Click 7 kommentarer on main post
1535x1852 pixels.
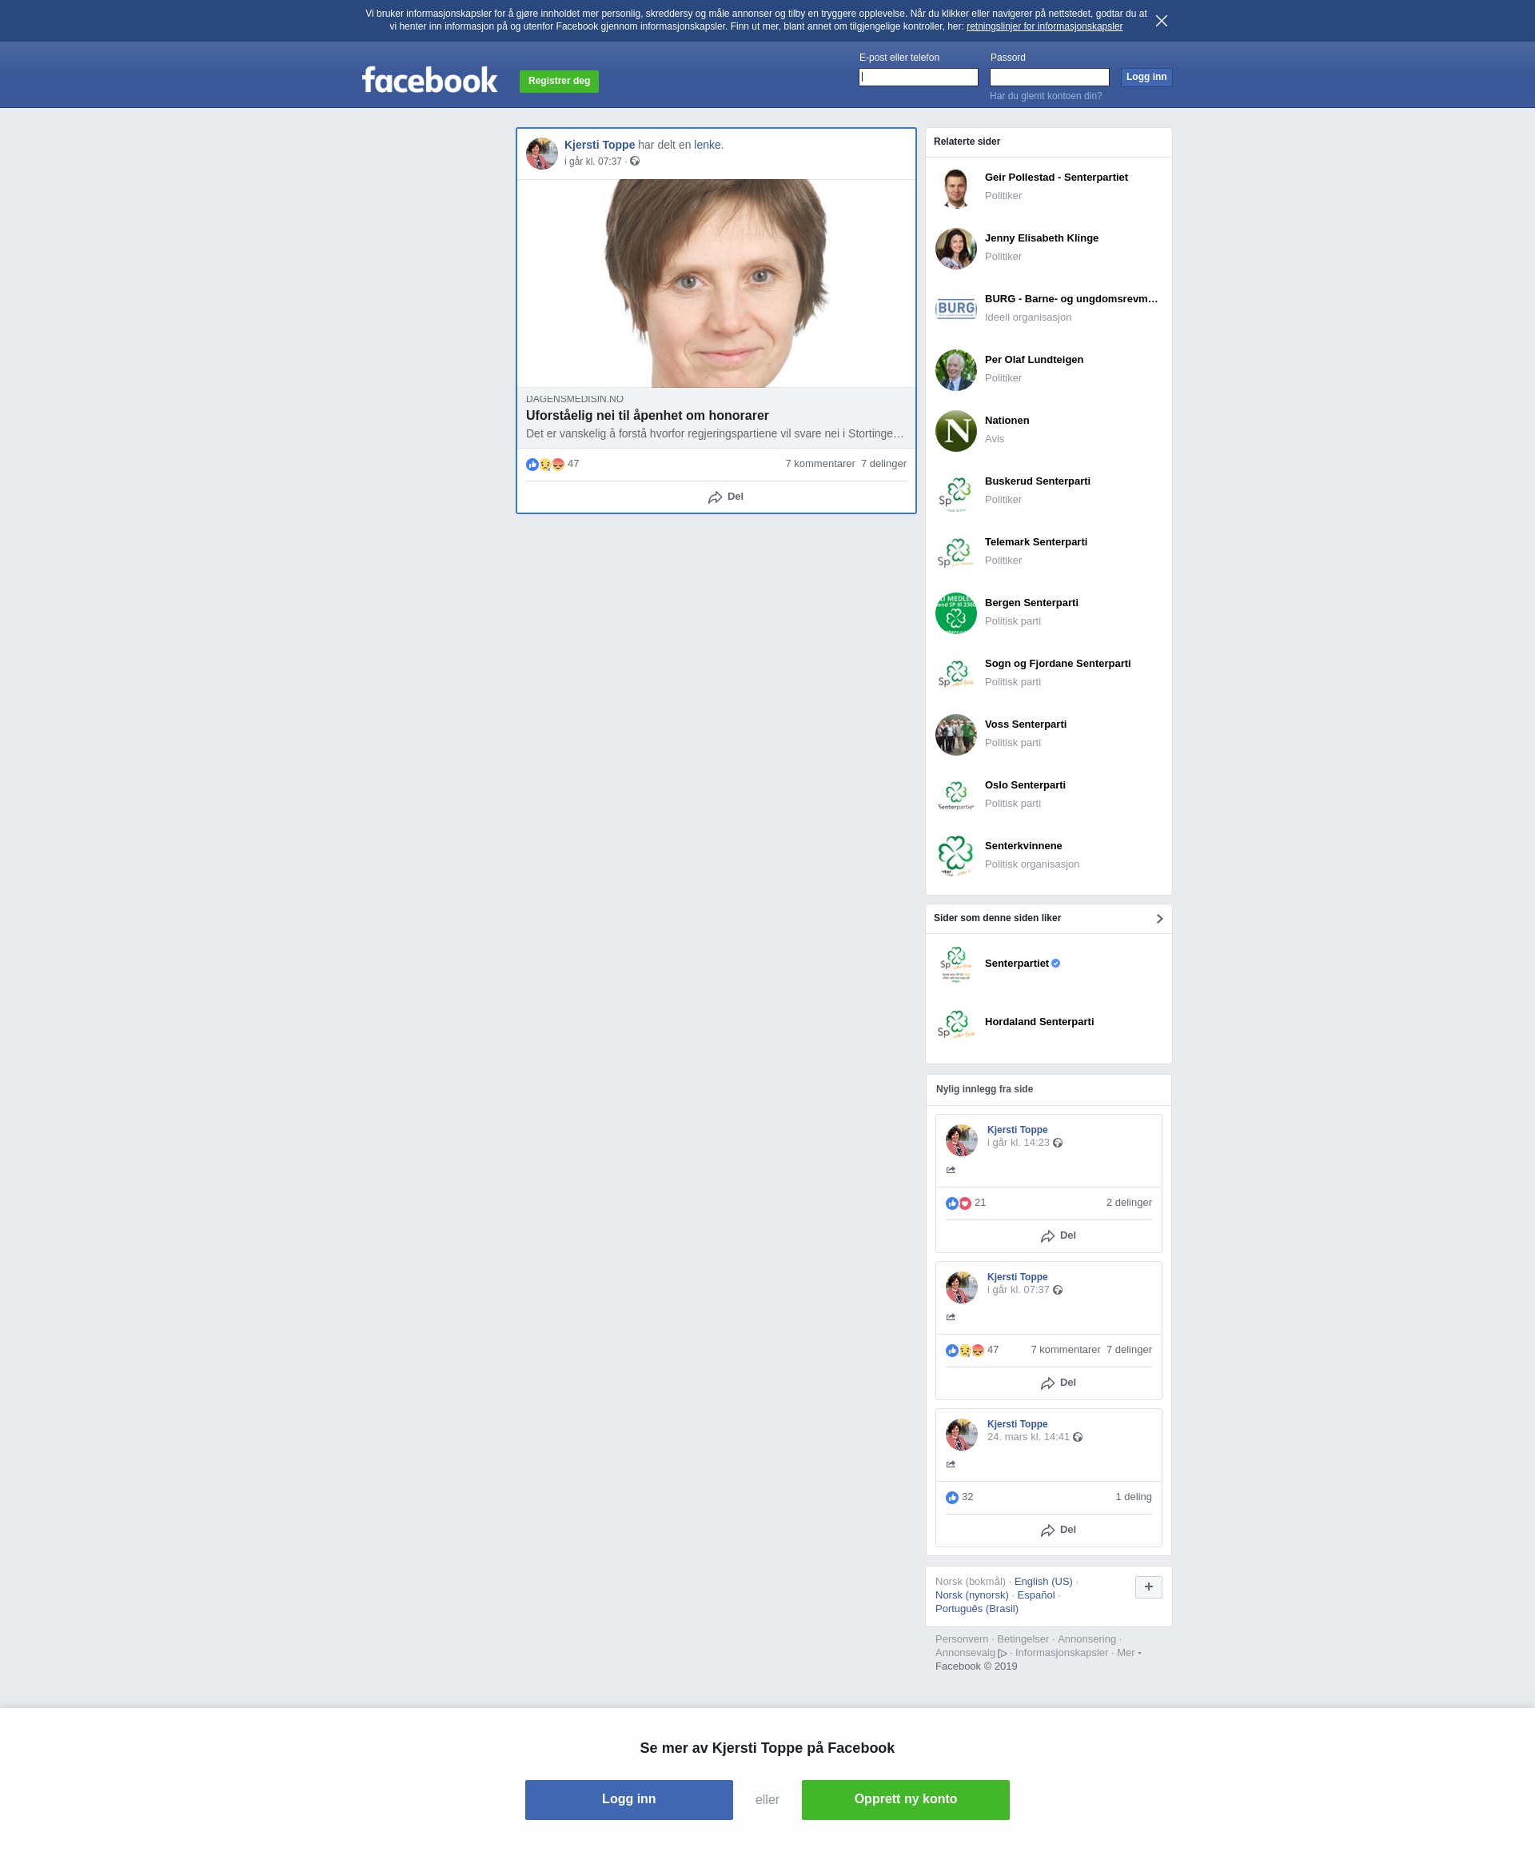click(x=820, y=464)
